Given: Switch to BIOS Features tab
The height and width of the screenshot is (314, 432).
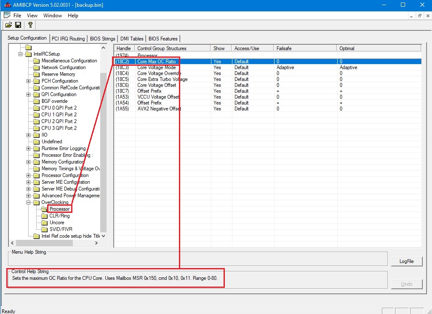Looking at the screenshot, I should [x=163, y=39].
